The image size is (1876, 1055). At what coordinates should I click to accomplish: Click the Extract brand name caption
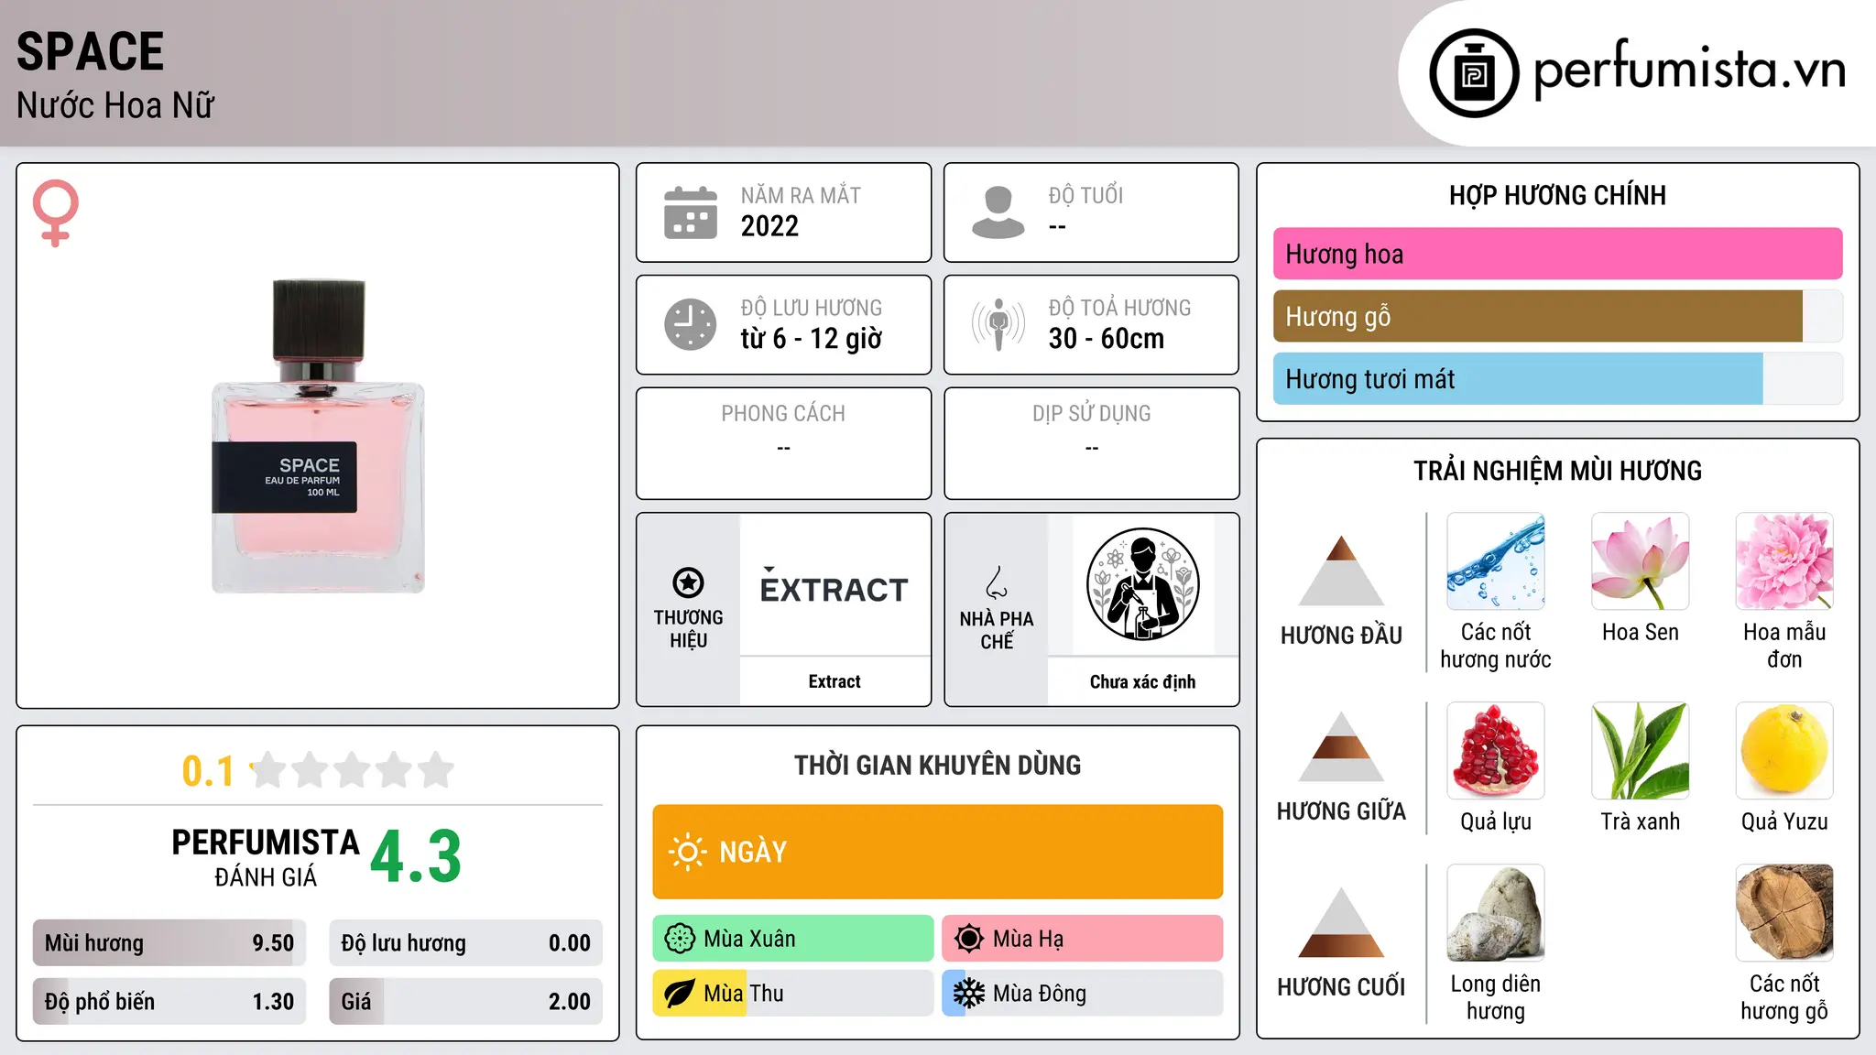834,681
